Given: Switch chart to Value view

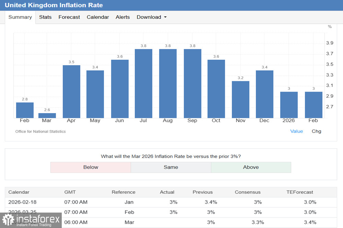Looking at the screenshot, I should [296, 131].
